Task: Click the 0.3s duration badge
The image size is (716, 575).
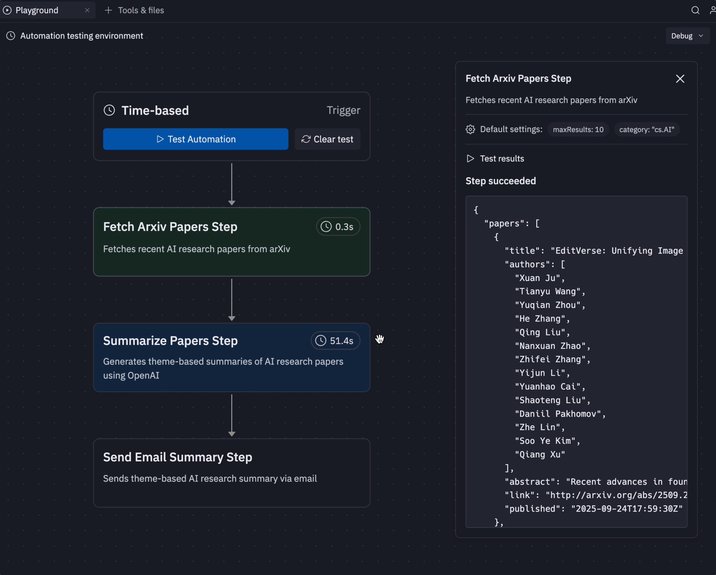Action: point(338,227)
